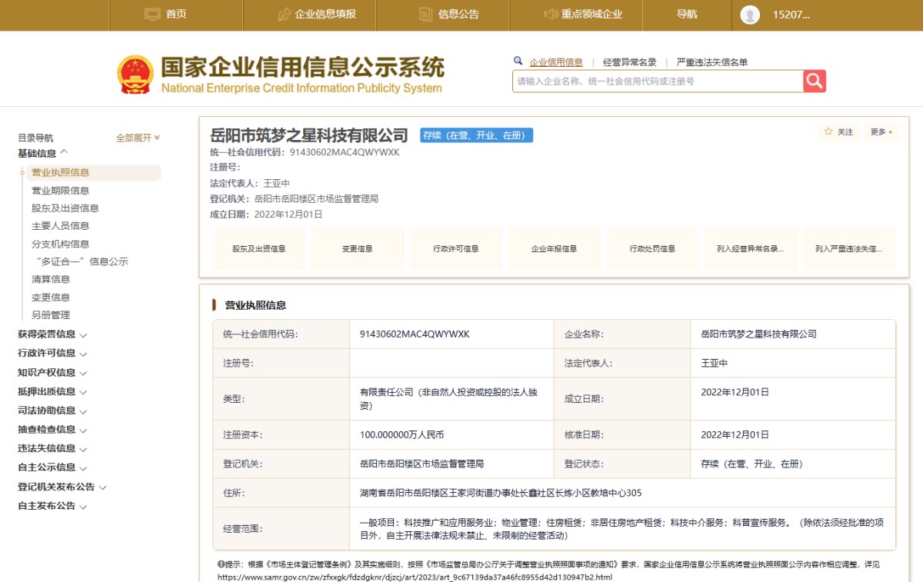Select 变更信息 in sidebar tree
The height and width of the screenshot is (582, 923).
coord(51,298)
